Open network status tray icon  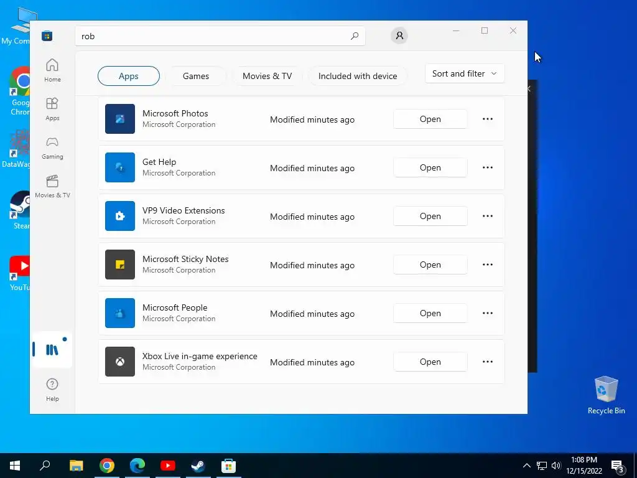click(x=542, y=466)
